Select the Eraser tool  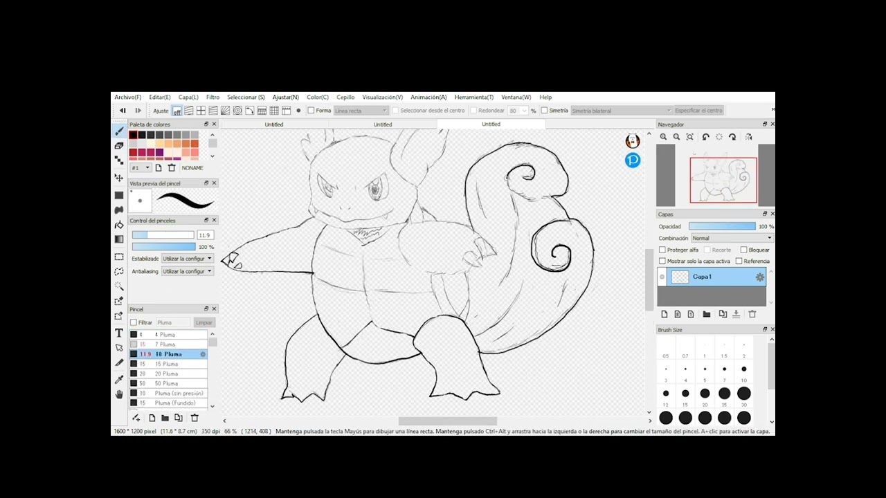tap(119, 146)
